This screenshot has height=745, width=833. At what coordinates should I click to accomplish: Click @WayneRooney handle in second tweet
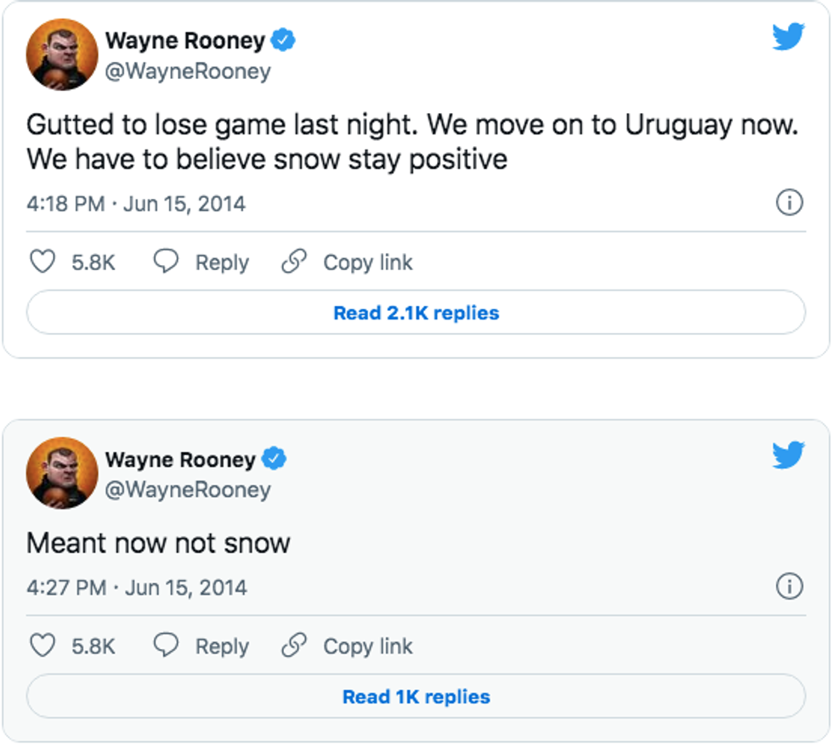[188, 489]
